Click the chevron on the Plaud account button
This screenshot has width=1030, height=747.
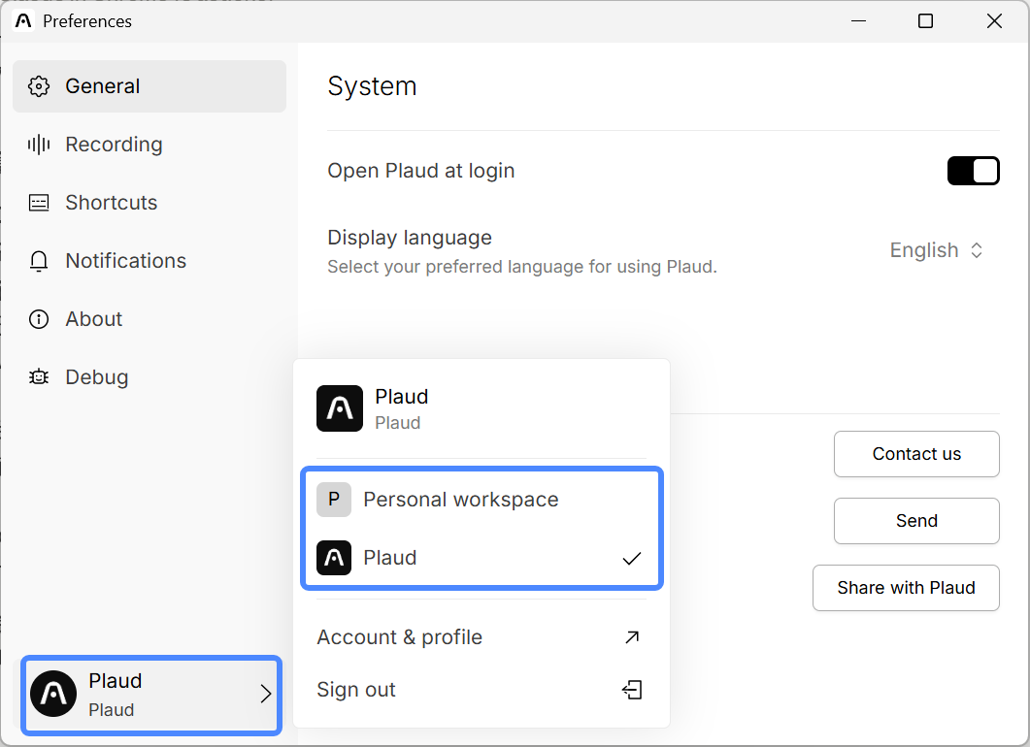point(265,694)
